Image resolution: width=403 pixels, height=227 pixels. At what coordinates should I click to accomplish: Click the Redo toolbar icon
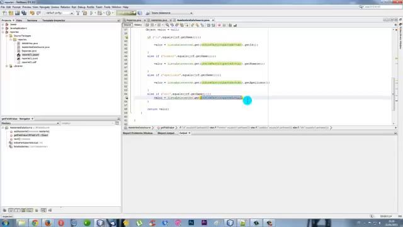point(38,13)
